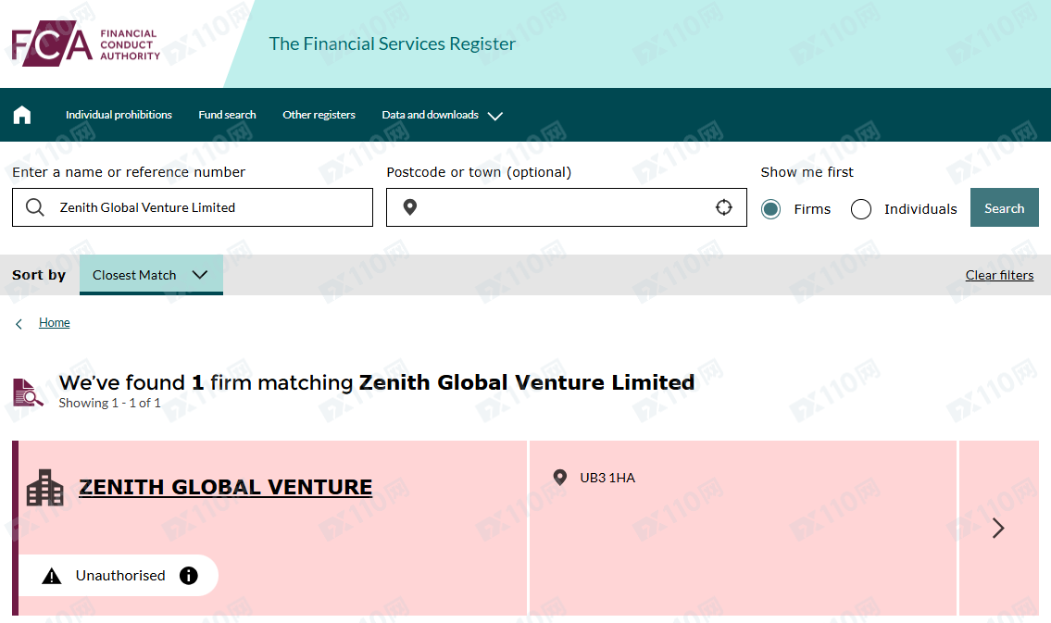Open the Closest Match sort dropdown
This screenshot has height=623, width=1051.
[x=152, y=275]
